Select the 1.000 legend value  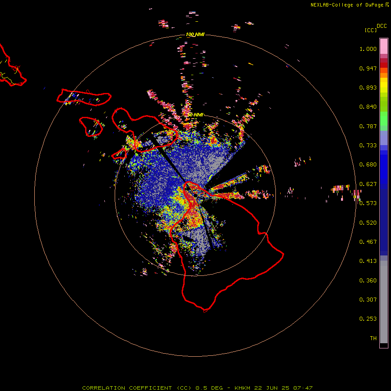point(368,49)
